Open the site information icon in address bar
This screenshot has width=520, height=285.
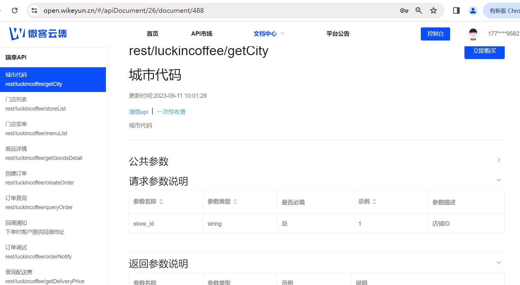(34, 11)
